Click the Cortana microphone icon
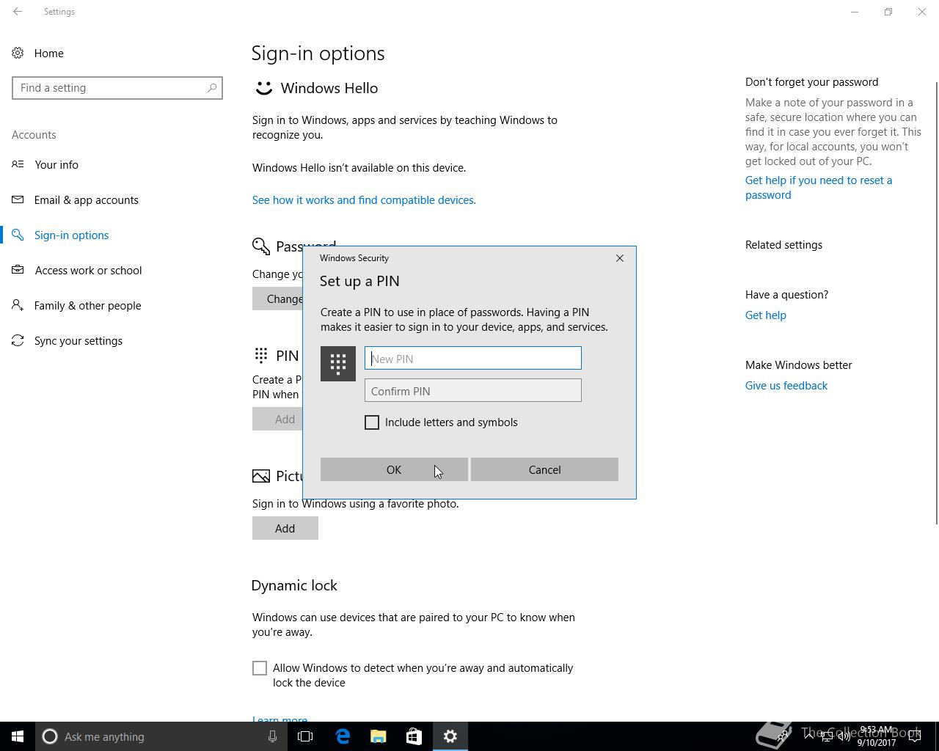939x751 pixels. [272, 736]
